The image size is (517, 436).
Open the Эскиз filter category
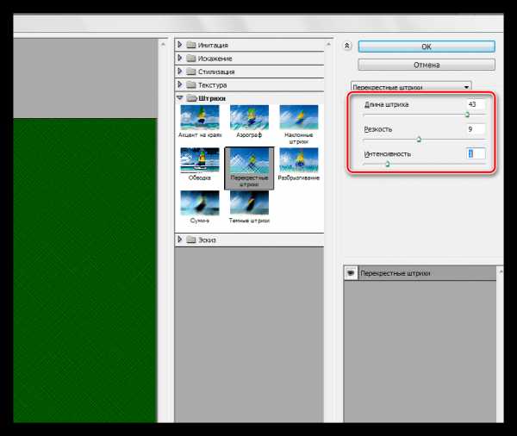[x=180, y=240]
